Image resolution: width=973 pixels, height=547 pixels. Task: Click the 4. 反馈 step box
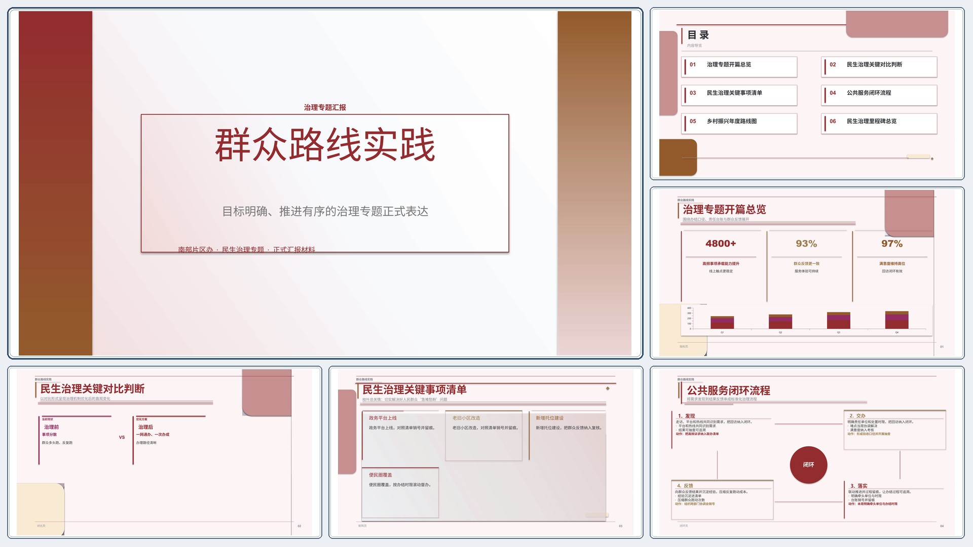click(x=722, y=500)
